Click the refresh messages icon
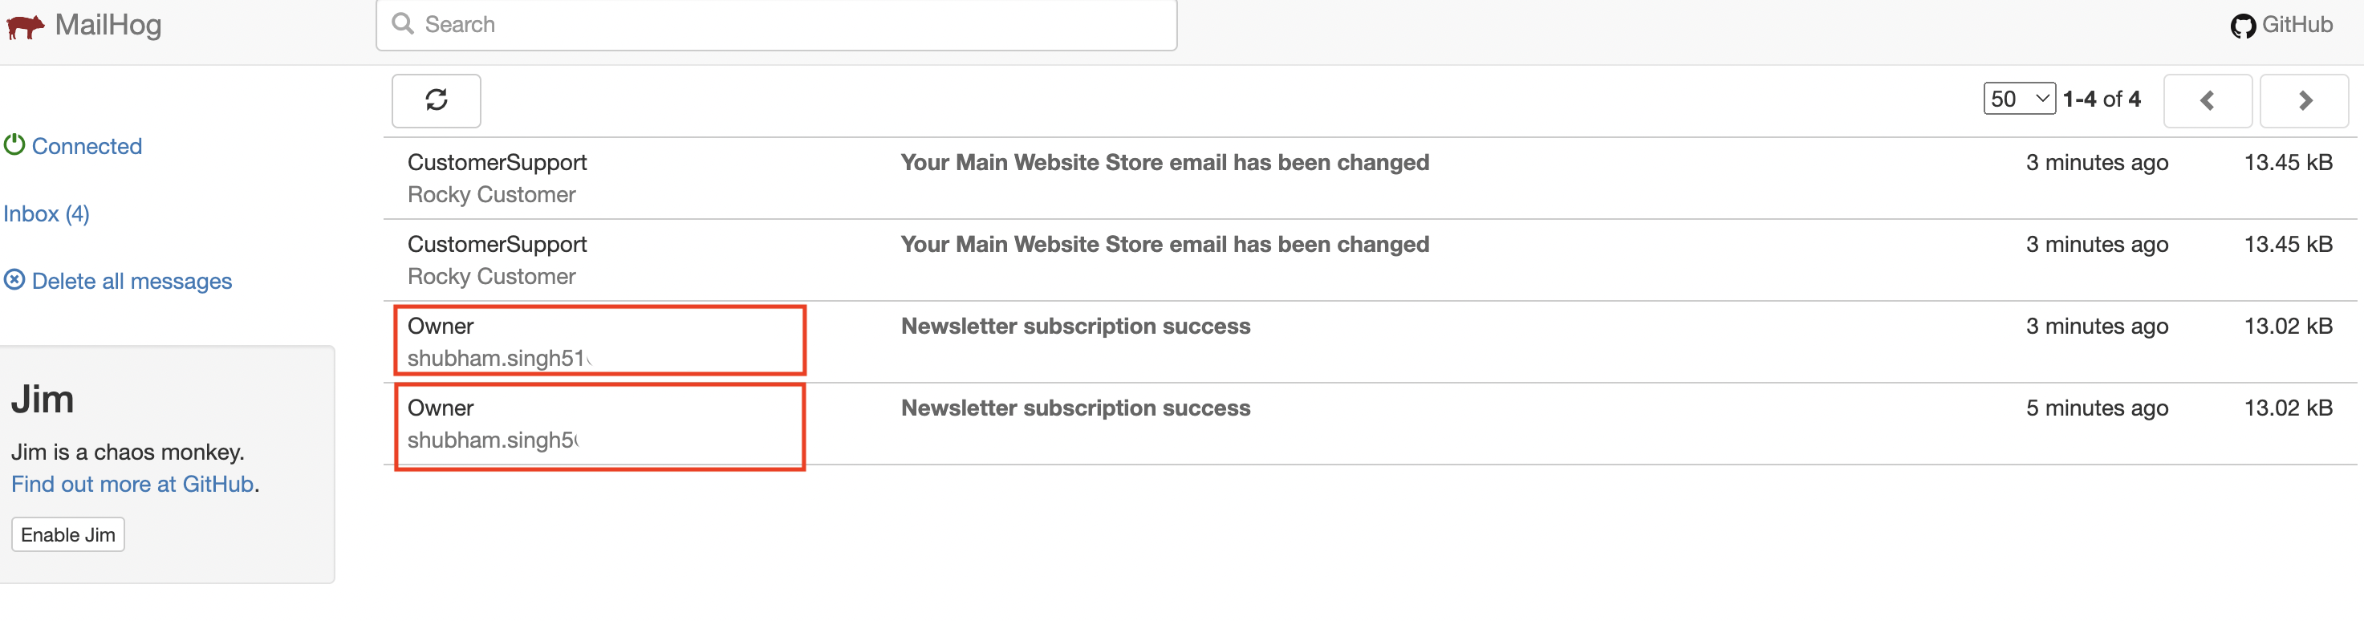 click(x=437, y=100)
